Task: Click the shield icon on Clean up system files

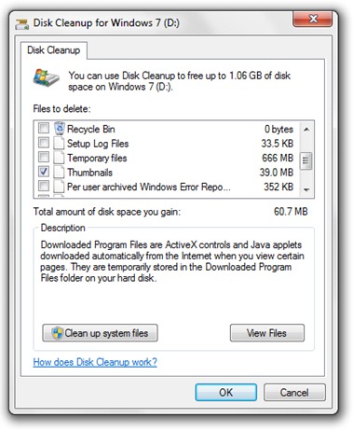Action: click(58, 333)
